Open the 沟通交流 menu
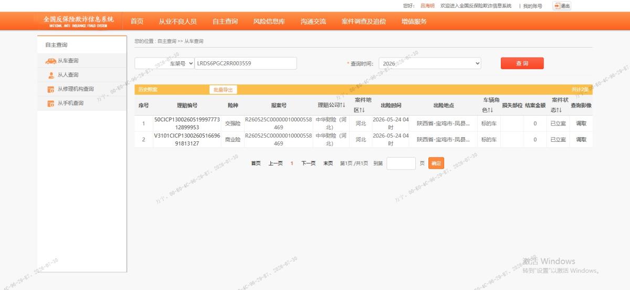This screenshot has height=290, width=630. (313, 21)
